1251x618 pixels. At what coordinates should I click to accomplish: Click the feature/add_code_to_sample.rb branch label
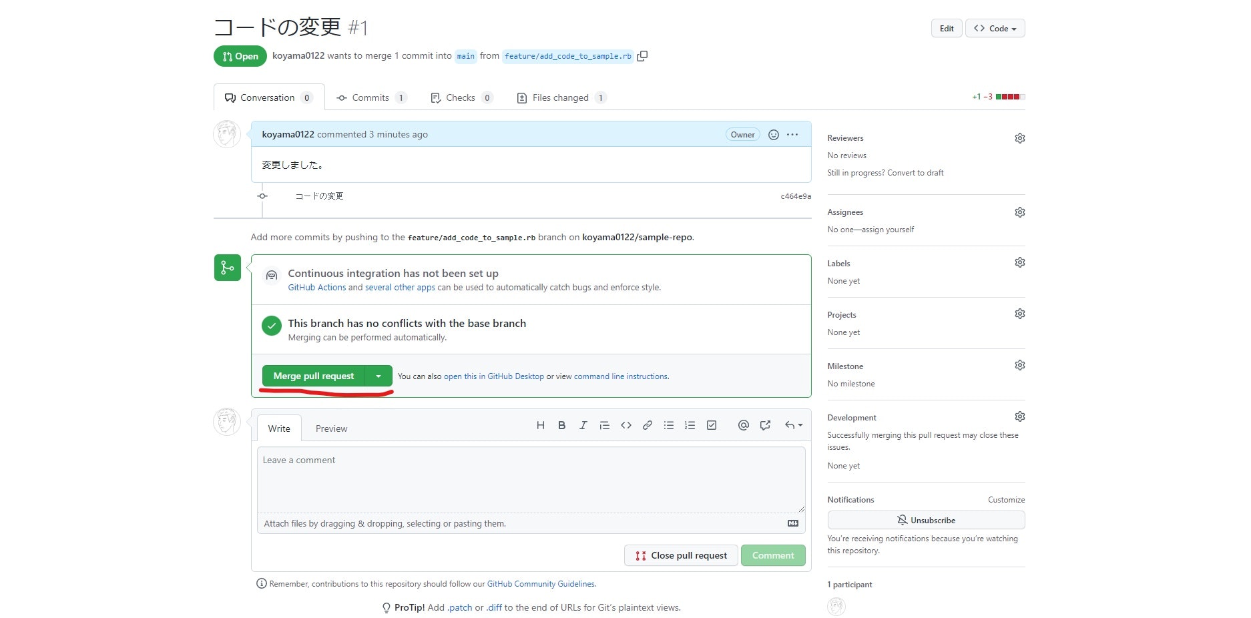click(568, 56)
